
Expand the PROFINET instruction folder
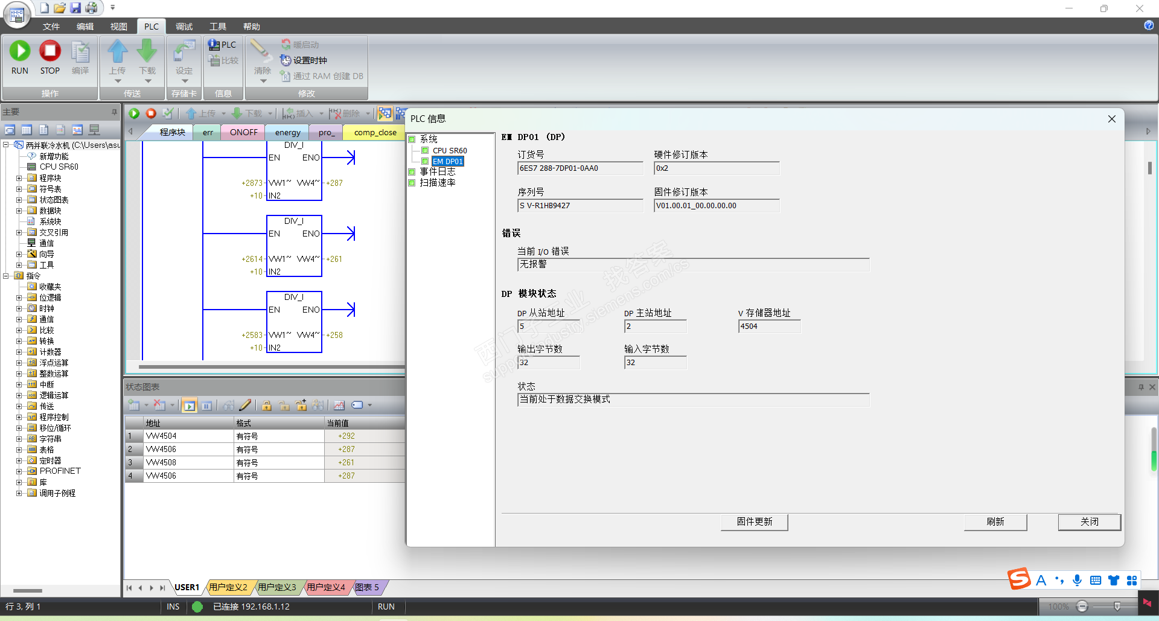click(19, 471)
